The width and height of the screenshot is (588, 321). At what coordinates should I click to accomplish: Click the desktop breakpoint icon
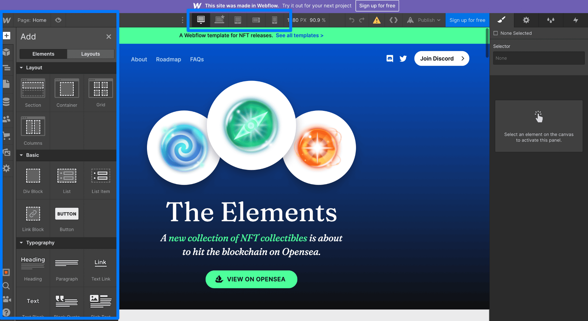(x=201, y=20)
